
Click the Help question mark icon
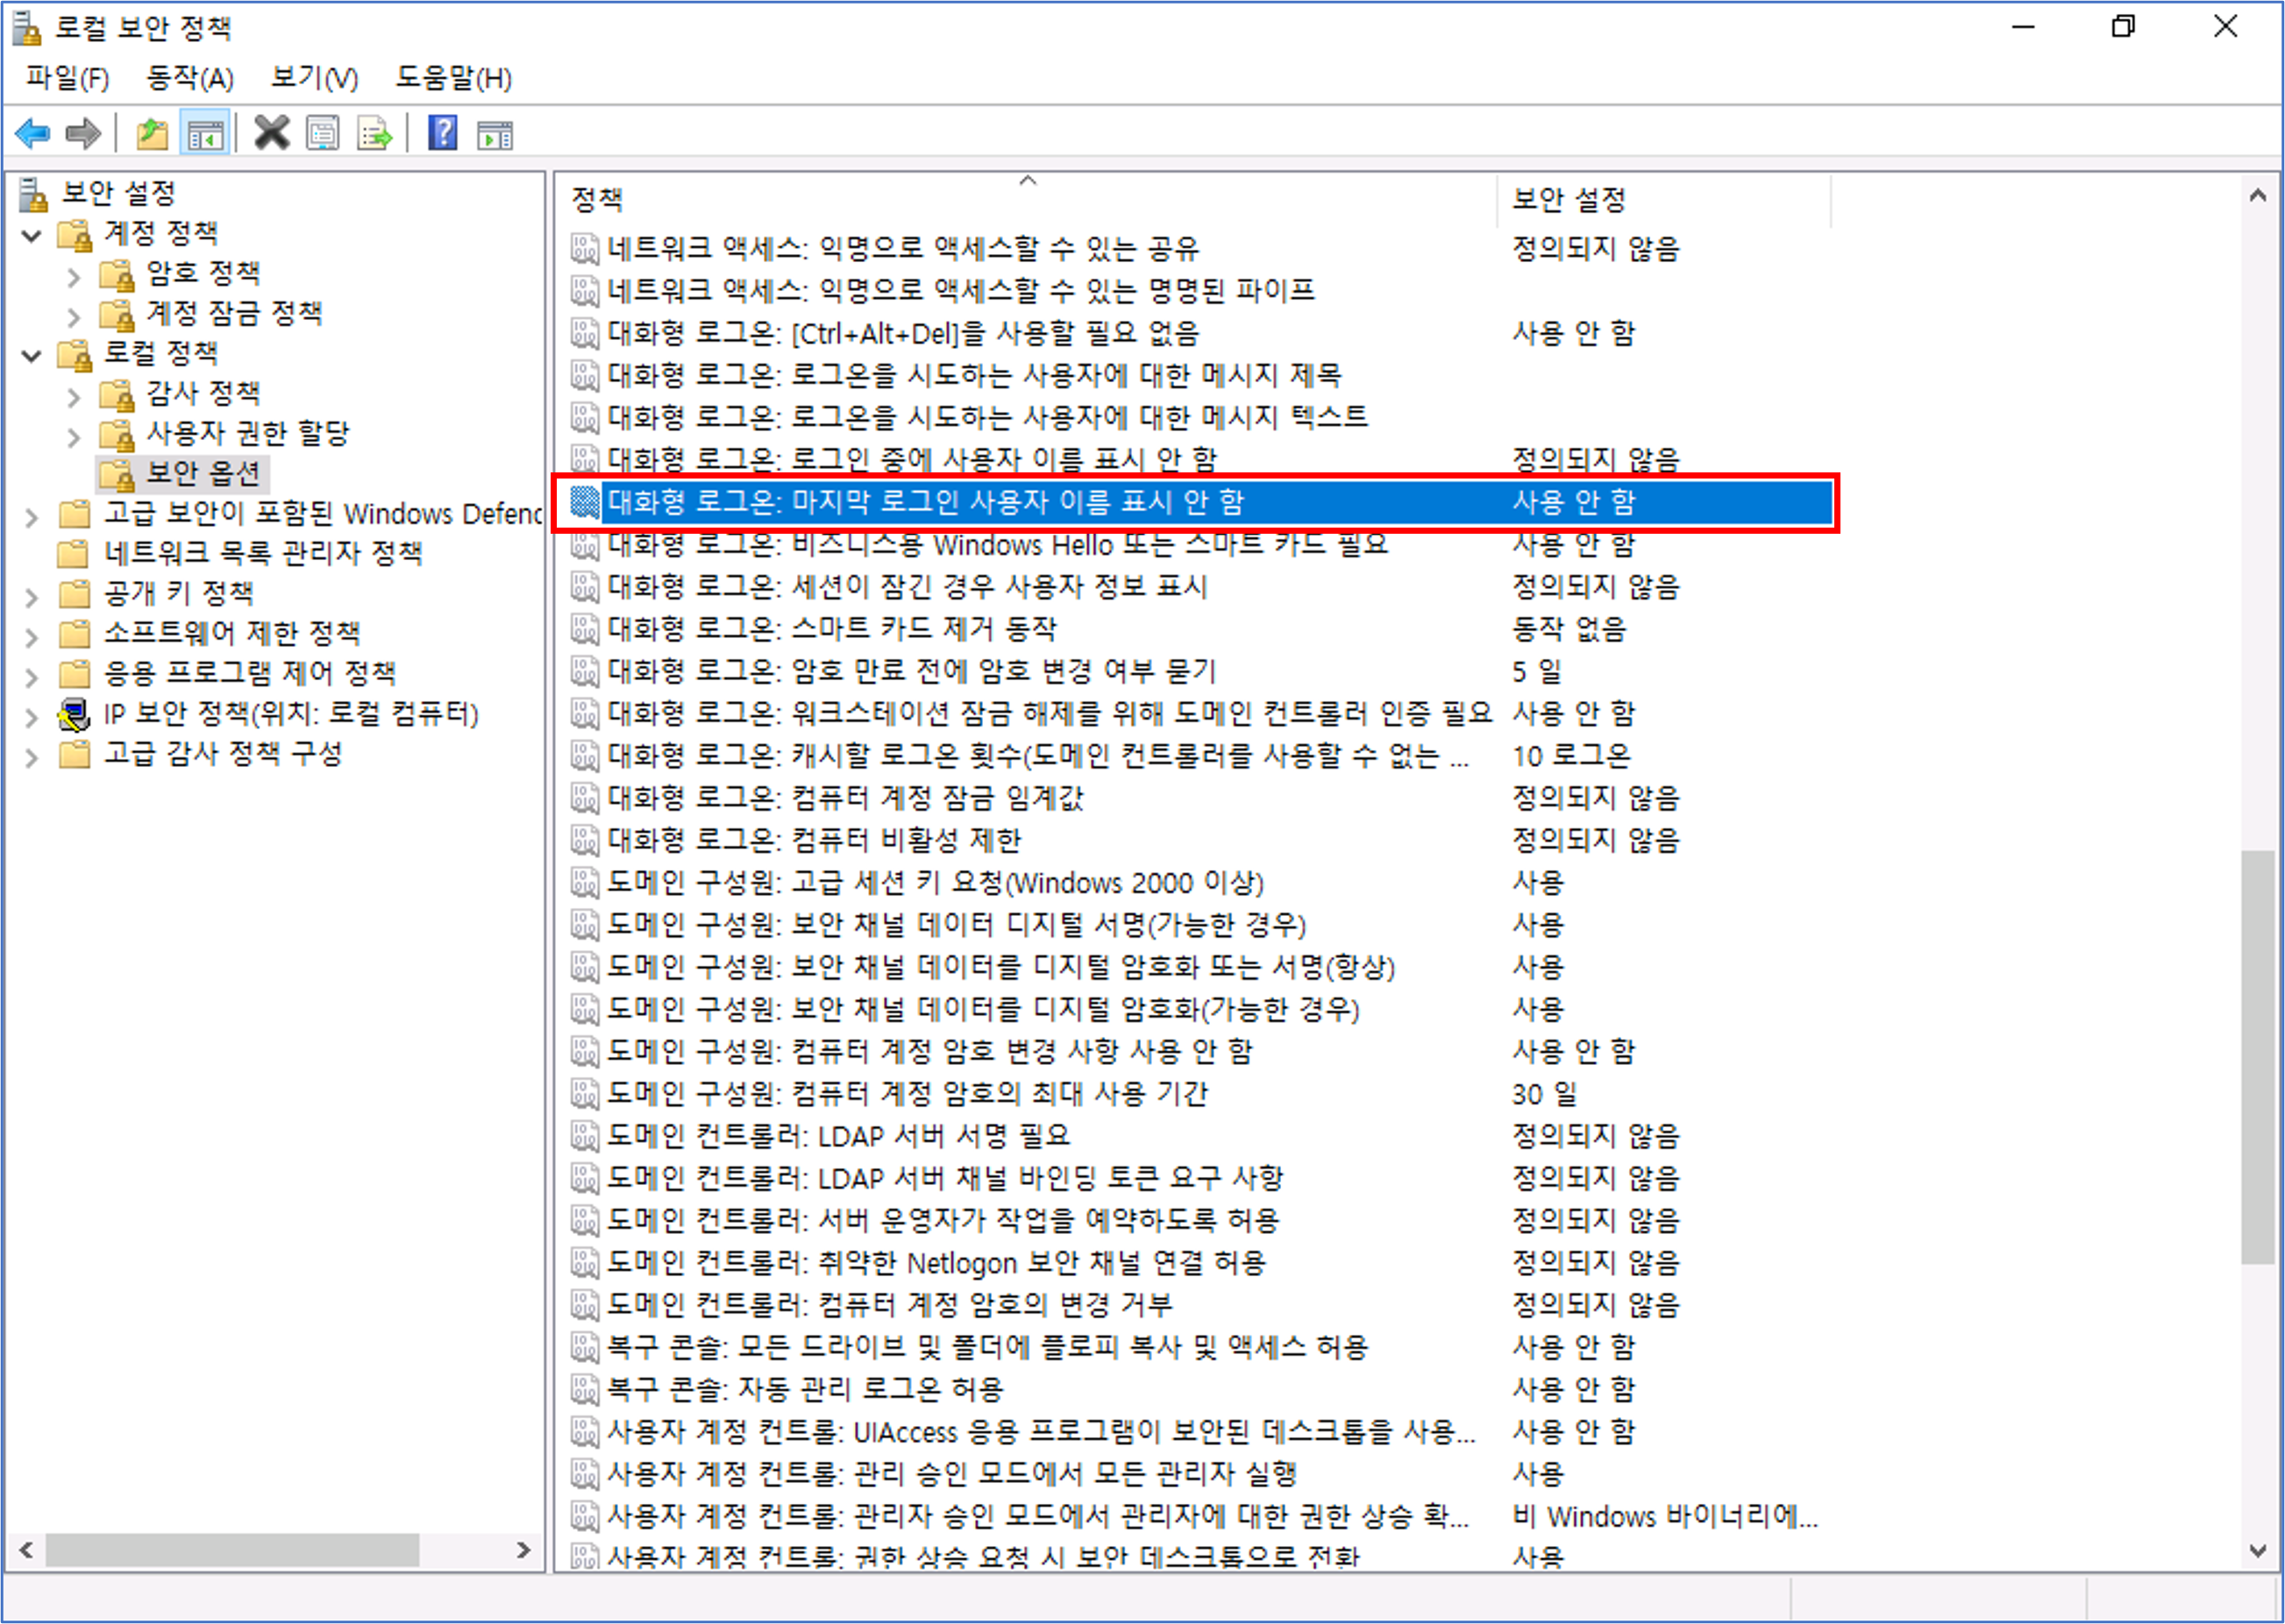coord(442,133)
